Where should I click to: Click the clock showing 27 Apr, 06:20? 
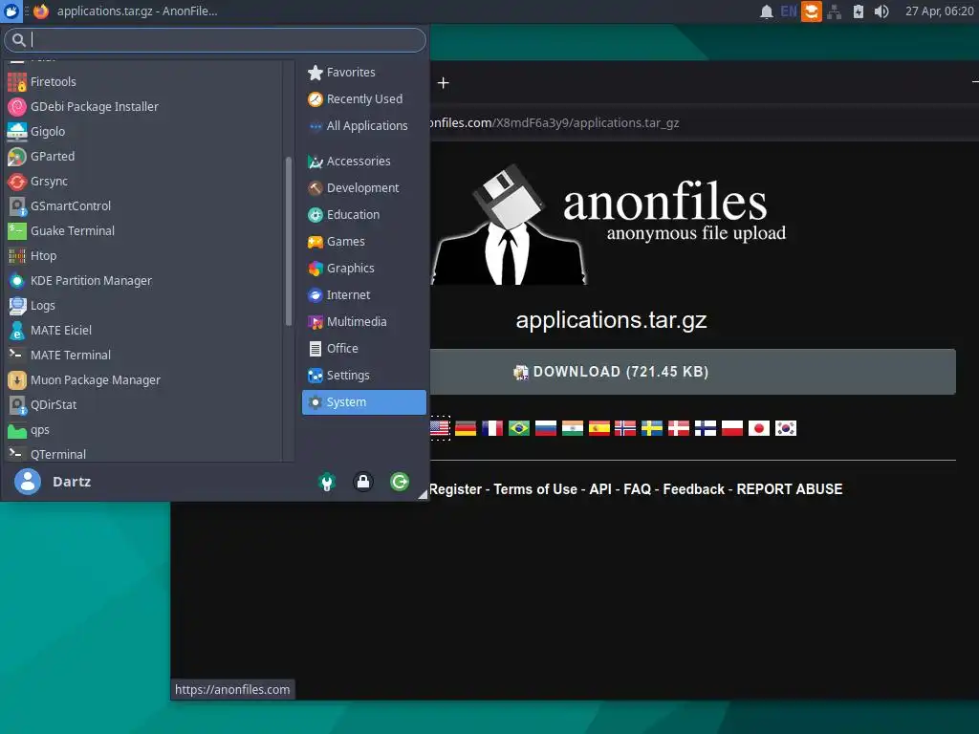[x=939, y=11]
